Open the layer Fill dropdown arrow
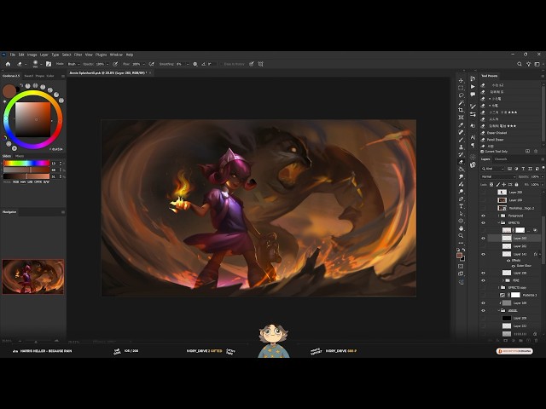This screenshot has height=409, width=546. (x=543, y=185)
